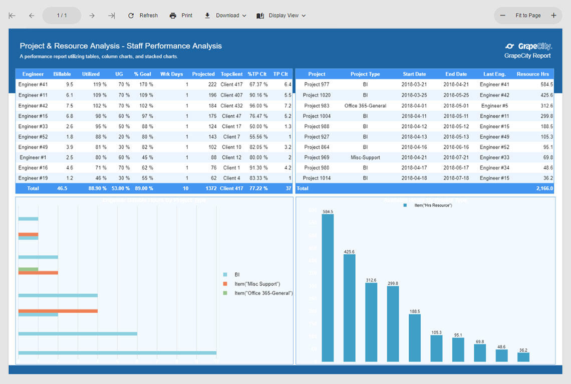Click the Misc Support legend swatch
The width and height of the screenshot is (571, 384).
(x=225, y=284)
